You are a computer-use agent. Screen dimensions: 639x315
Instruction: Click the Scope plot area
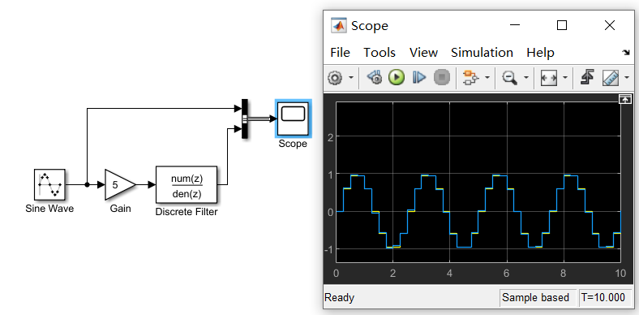click(478, 182)
